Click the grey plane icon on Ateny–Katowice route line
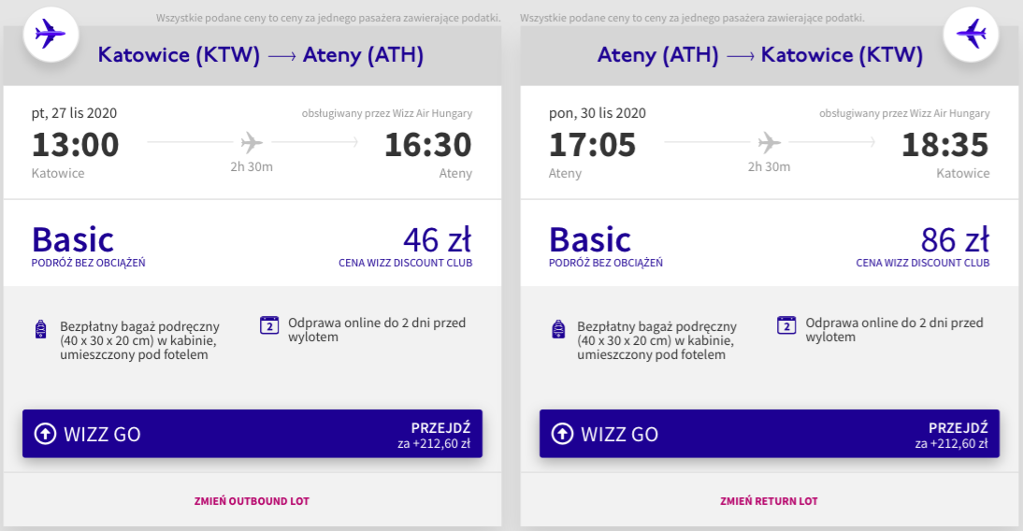1023x531 pixels. coord(769,143)
